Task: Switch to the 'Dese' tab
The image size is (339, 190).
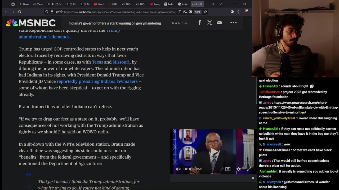Action: [x=38, y=4]
